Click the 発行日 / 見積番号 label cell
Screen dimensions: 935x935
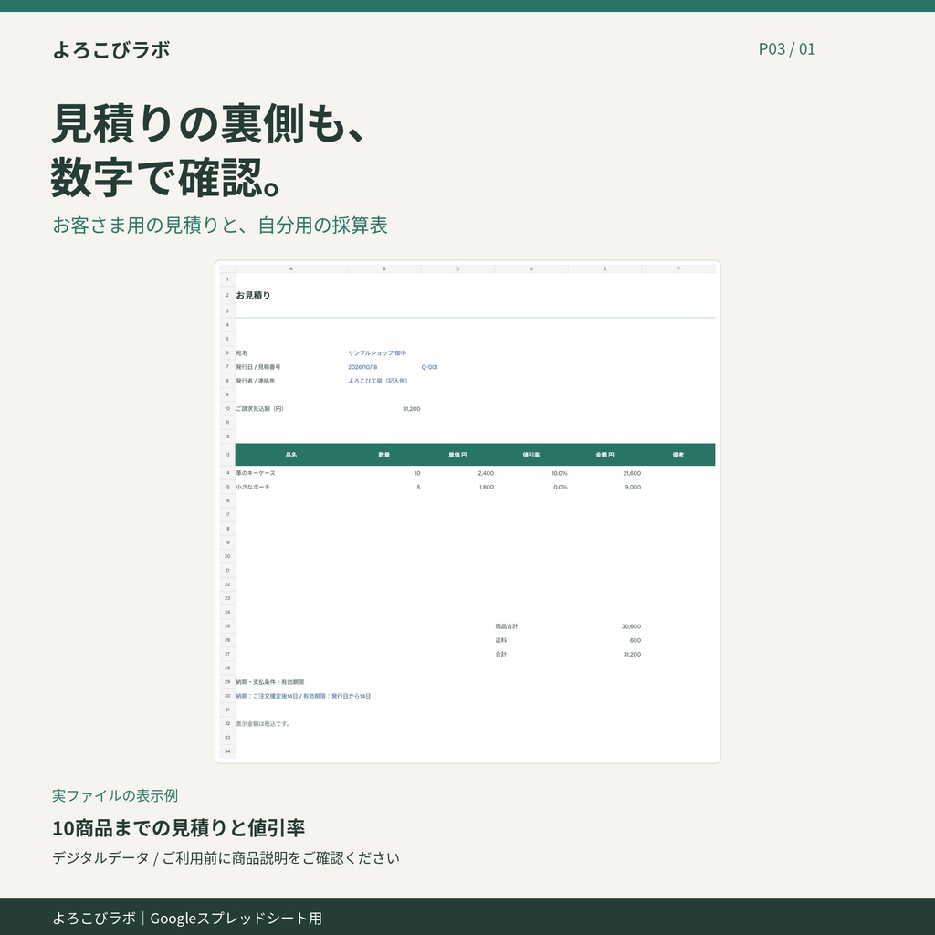[258, 367]
